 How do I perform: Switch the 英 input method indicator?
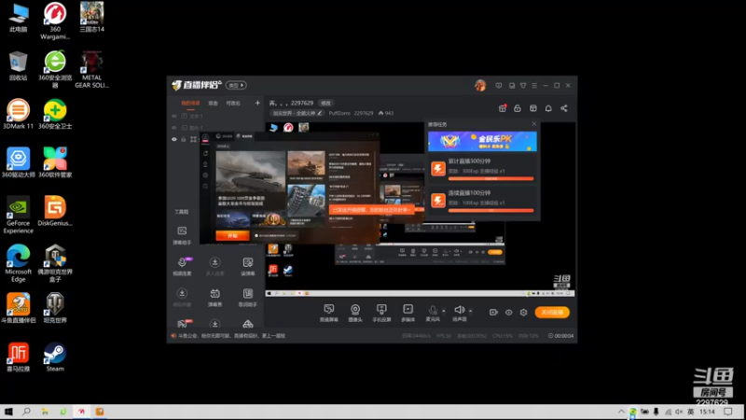[x=690, y=412]
